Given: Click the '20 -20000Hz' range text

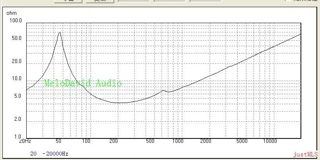Looking at the screenshot, I should (x=49, y=154).
